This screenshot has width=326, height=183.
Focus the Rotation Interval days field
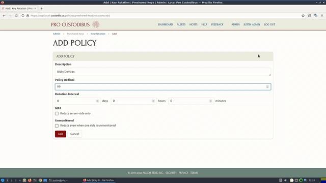pyautogui.click(x=78, y=101)
